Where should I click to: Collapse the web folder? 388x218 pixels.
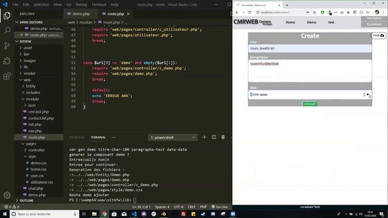pos(27,80)
